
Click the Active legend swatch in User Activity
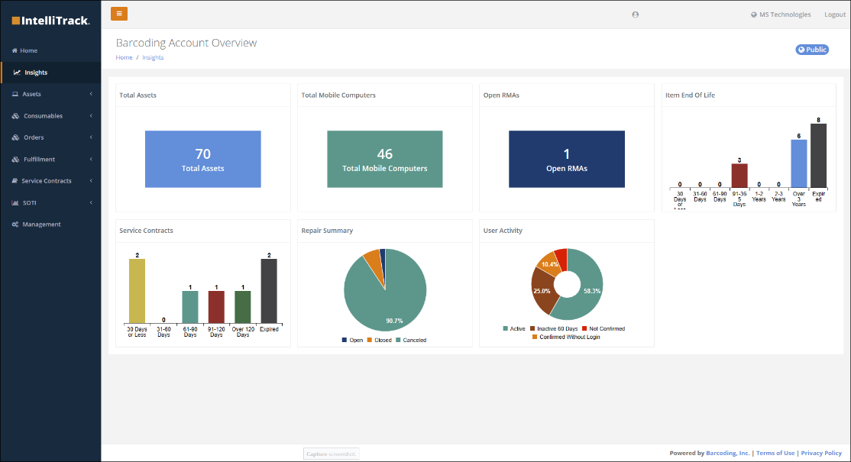click(505, 328)
